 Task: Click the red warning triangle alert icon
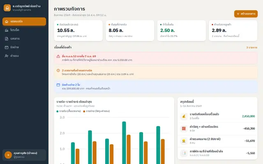point(58,57)
